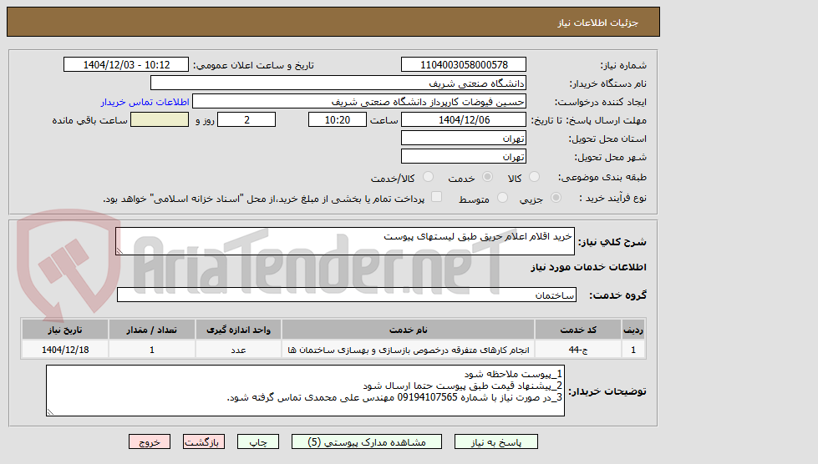Click the دانشگاه صنعتی شریف buyer name field

coord(338,83)
